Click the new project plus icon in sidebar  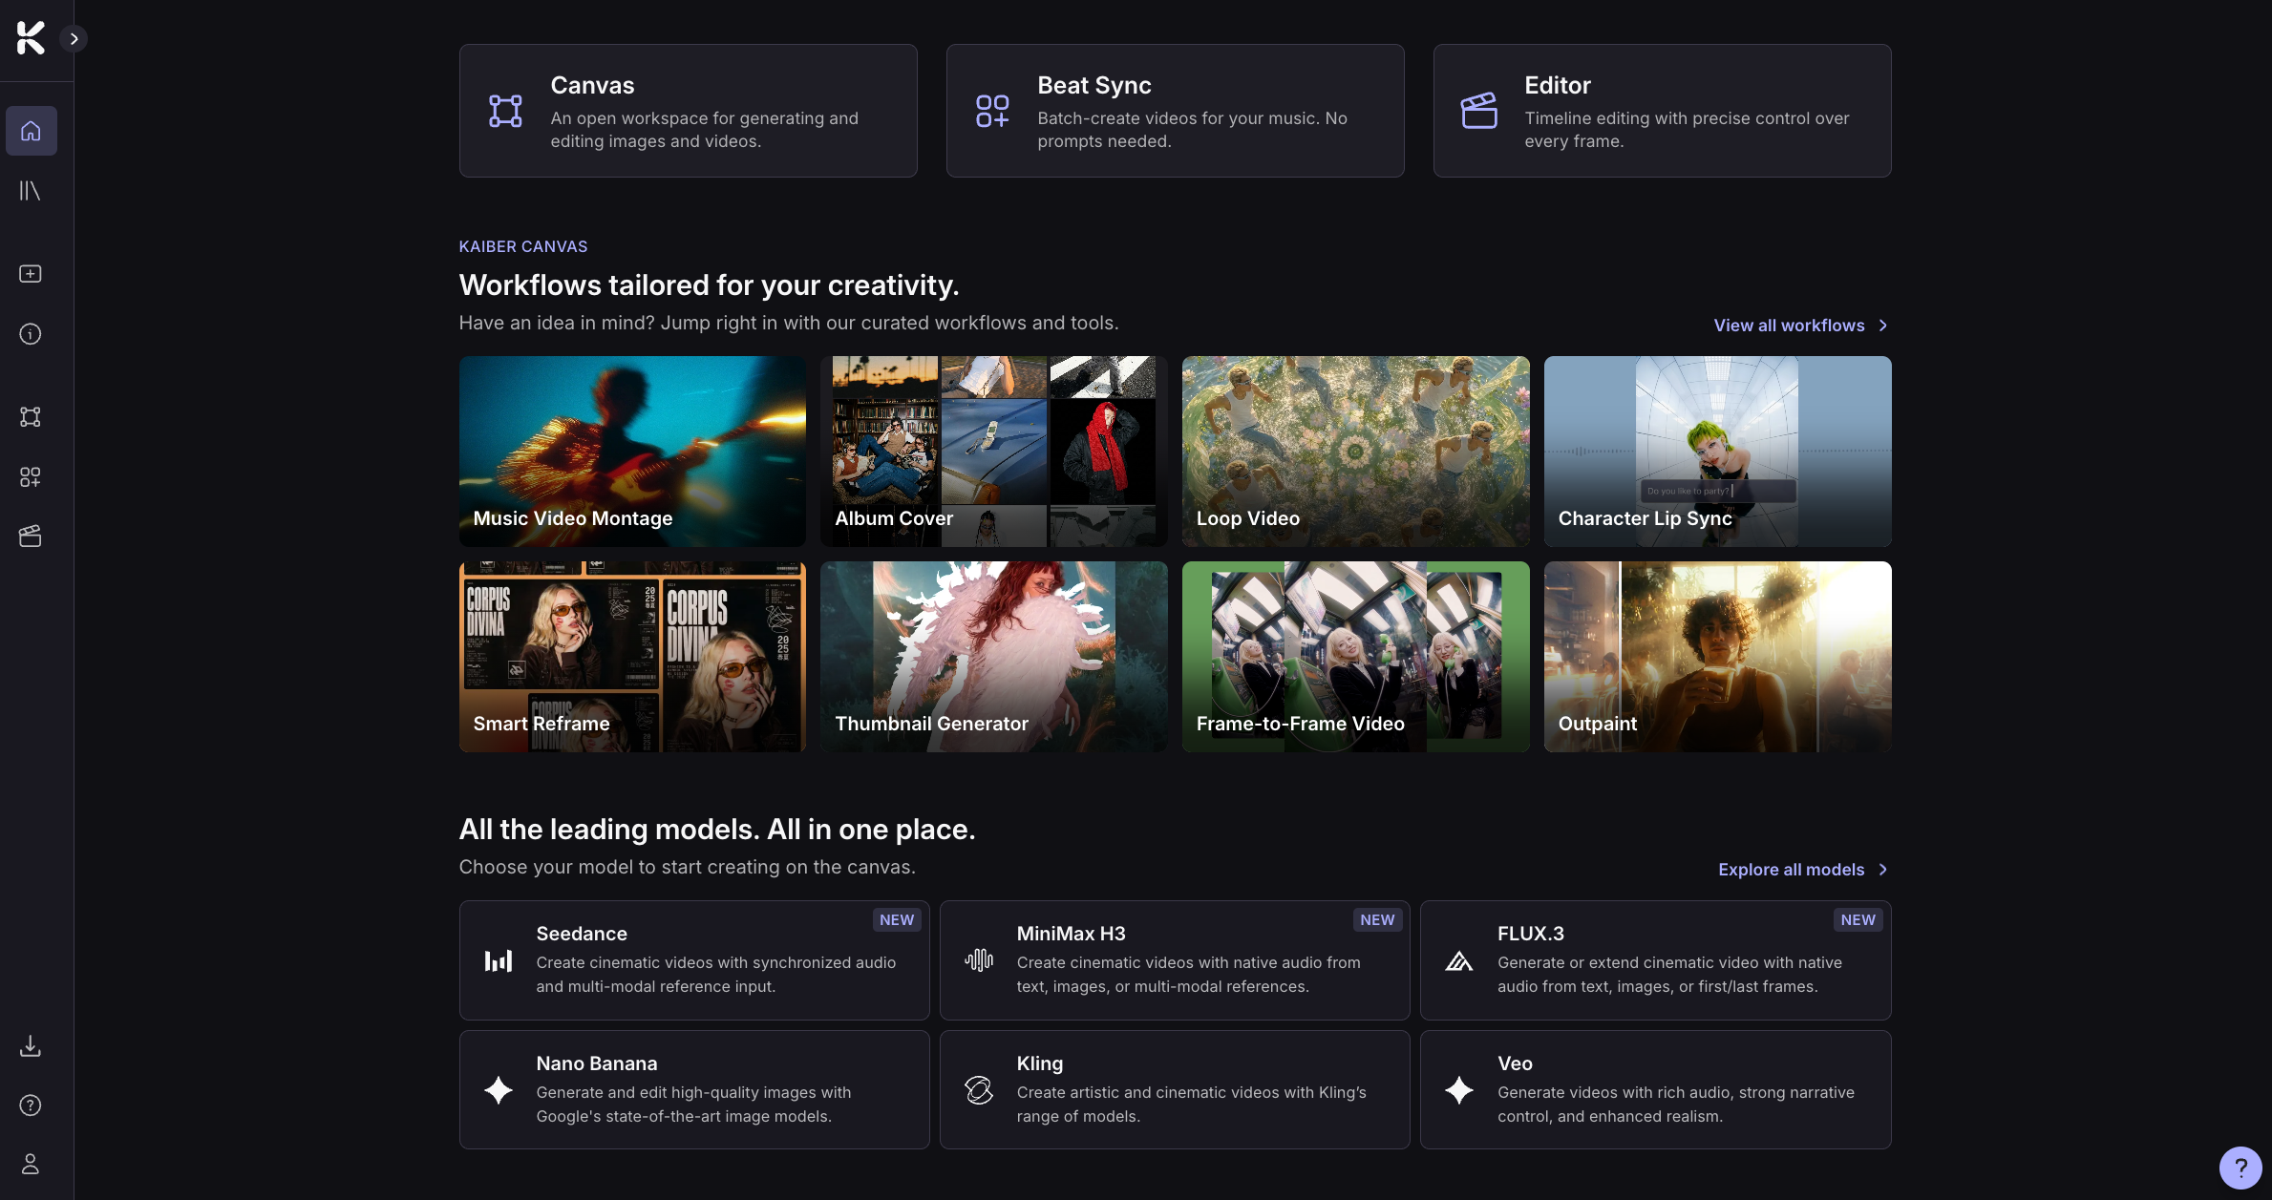click(x=31, y=274)
